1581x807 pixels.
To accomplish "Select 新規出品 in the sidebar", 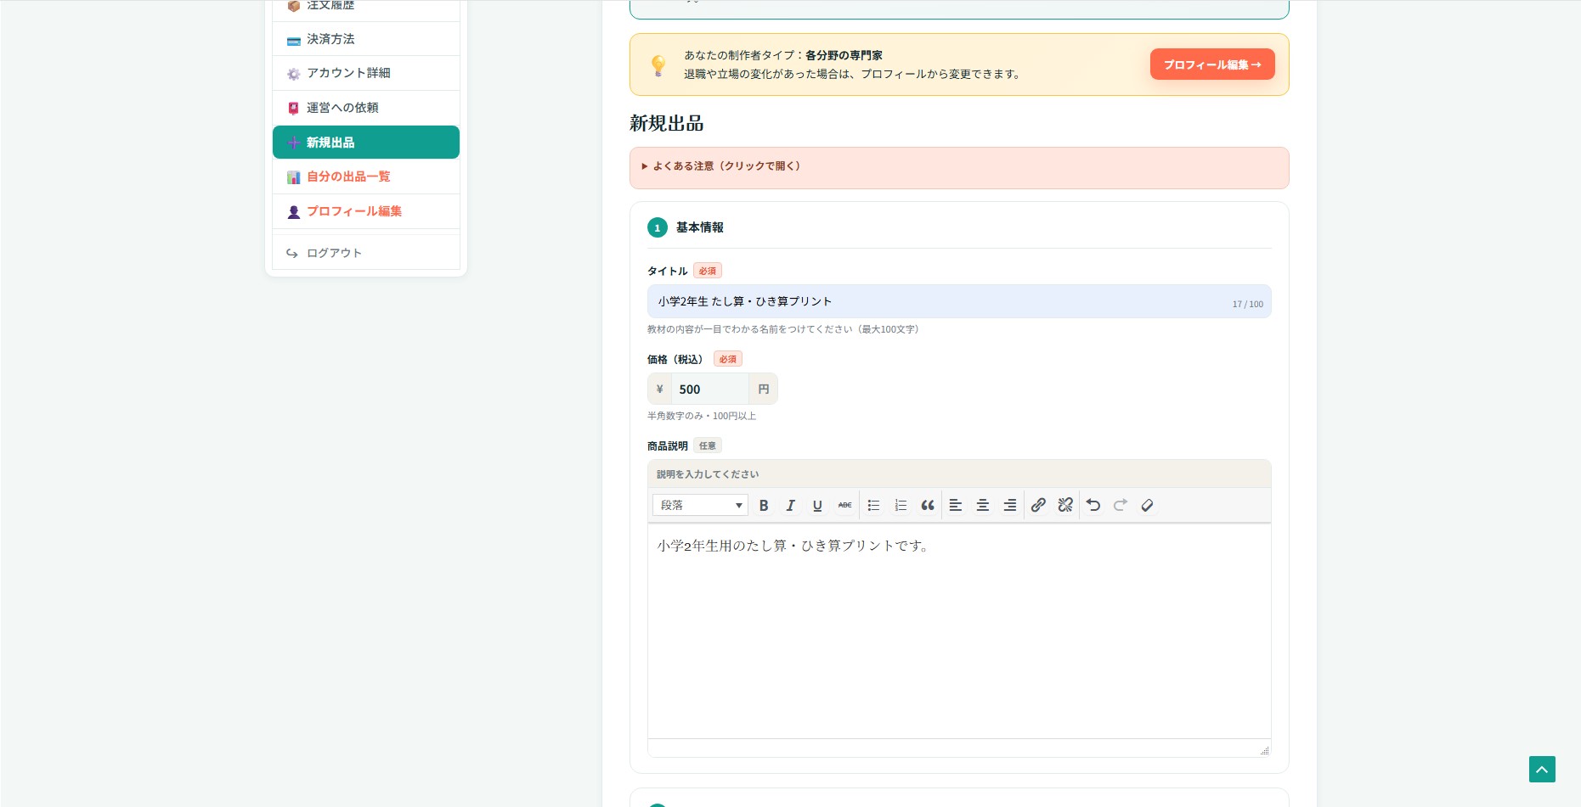I will click(366, 143).
